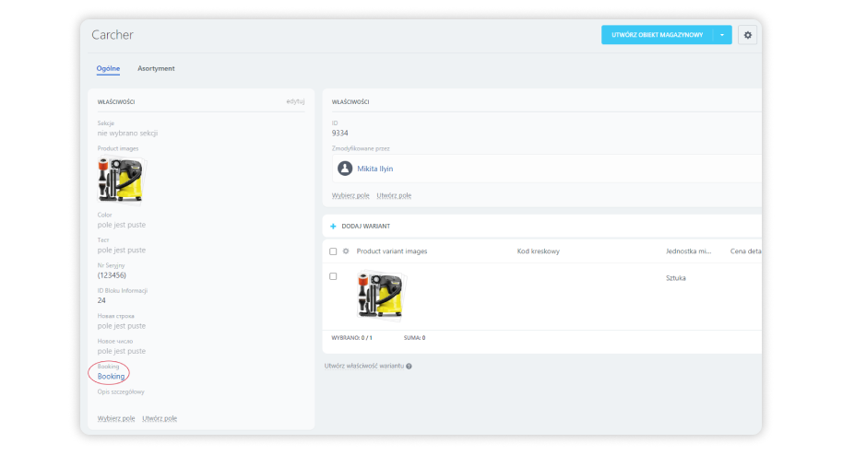Click the WYBRANO: 0 / 1 status text

coord(351,338)
